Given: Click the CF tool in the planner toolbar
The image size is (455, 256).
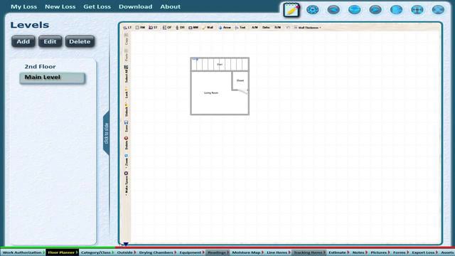Looking at the screenshot, I should pyautogui.click(x=167, y=28).
